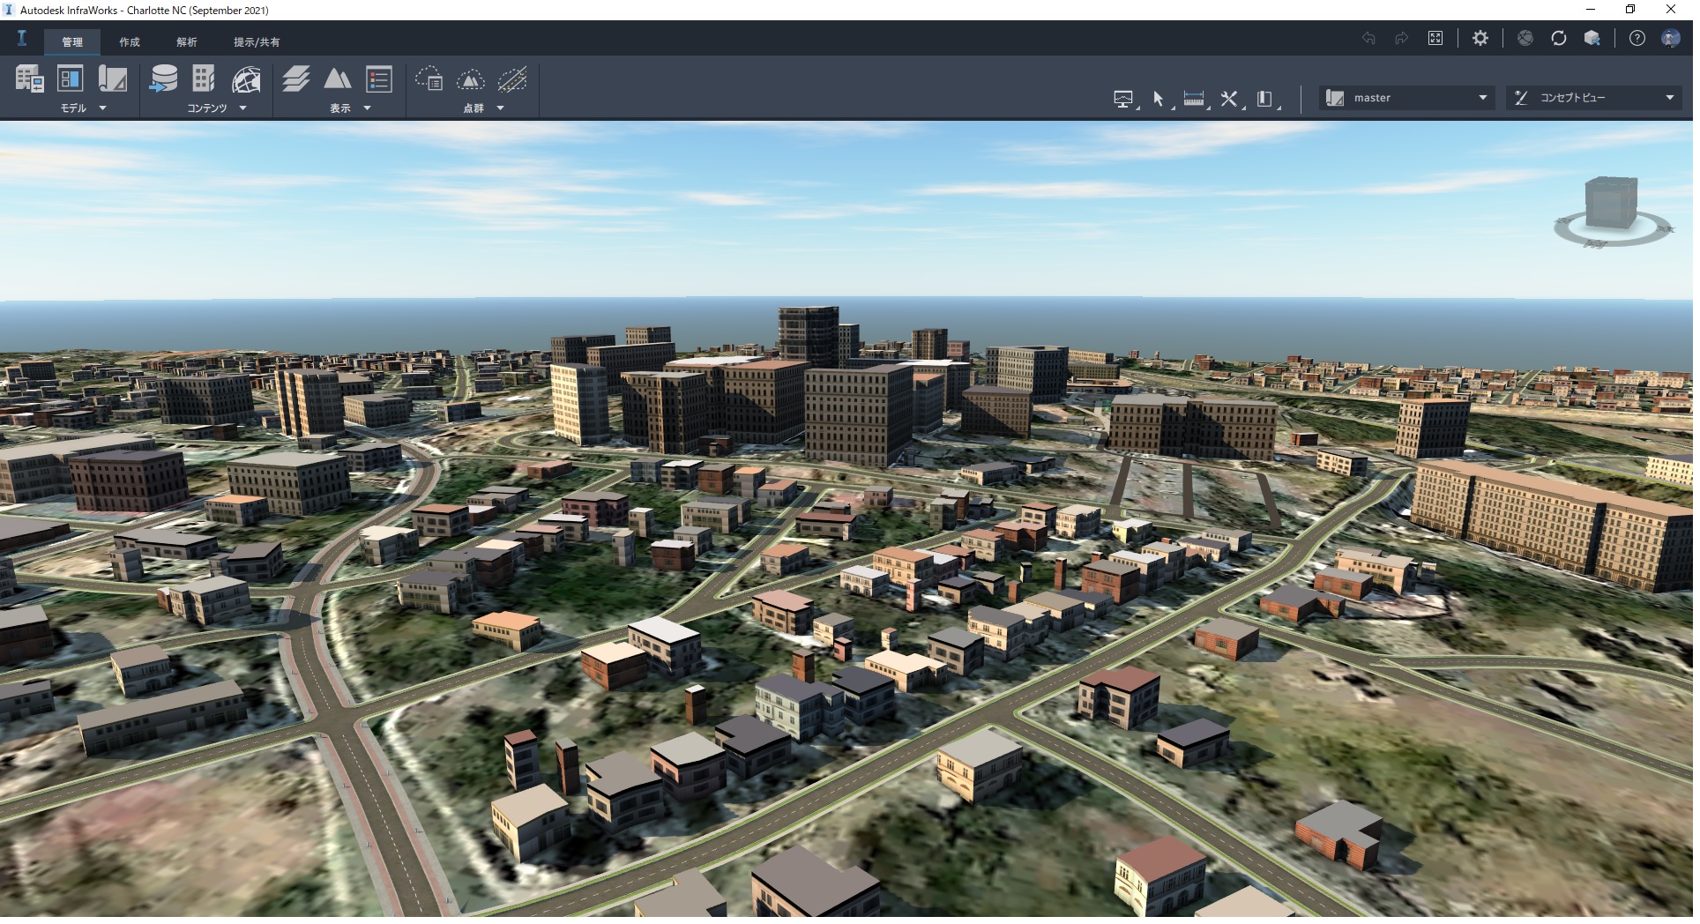Open the bookmarks tool icon

1265,99
